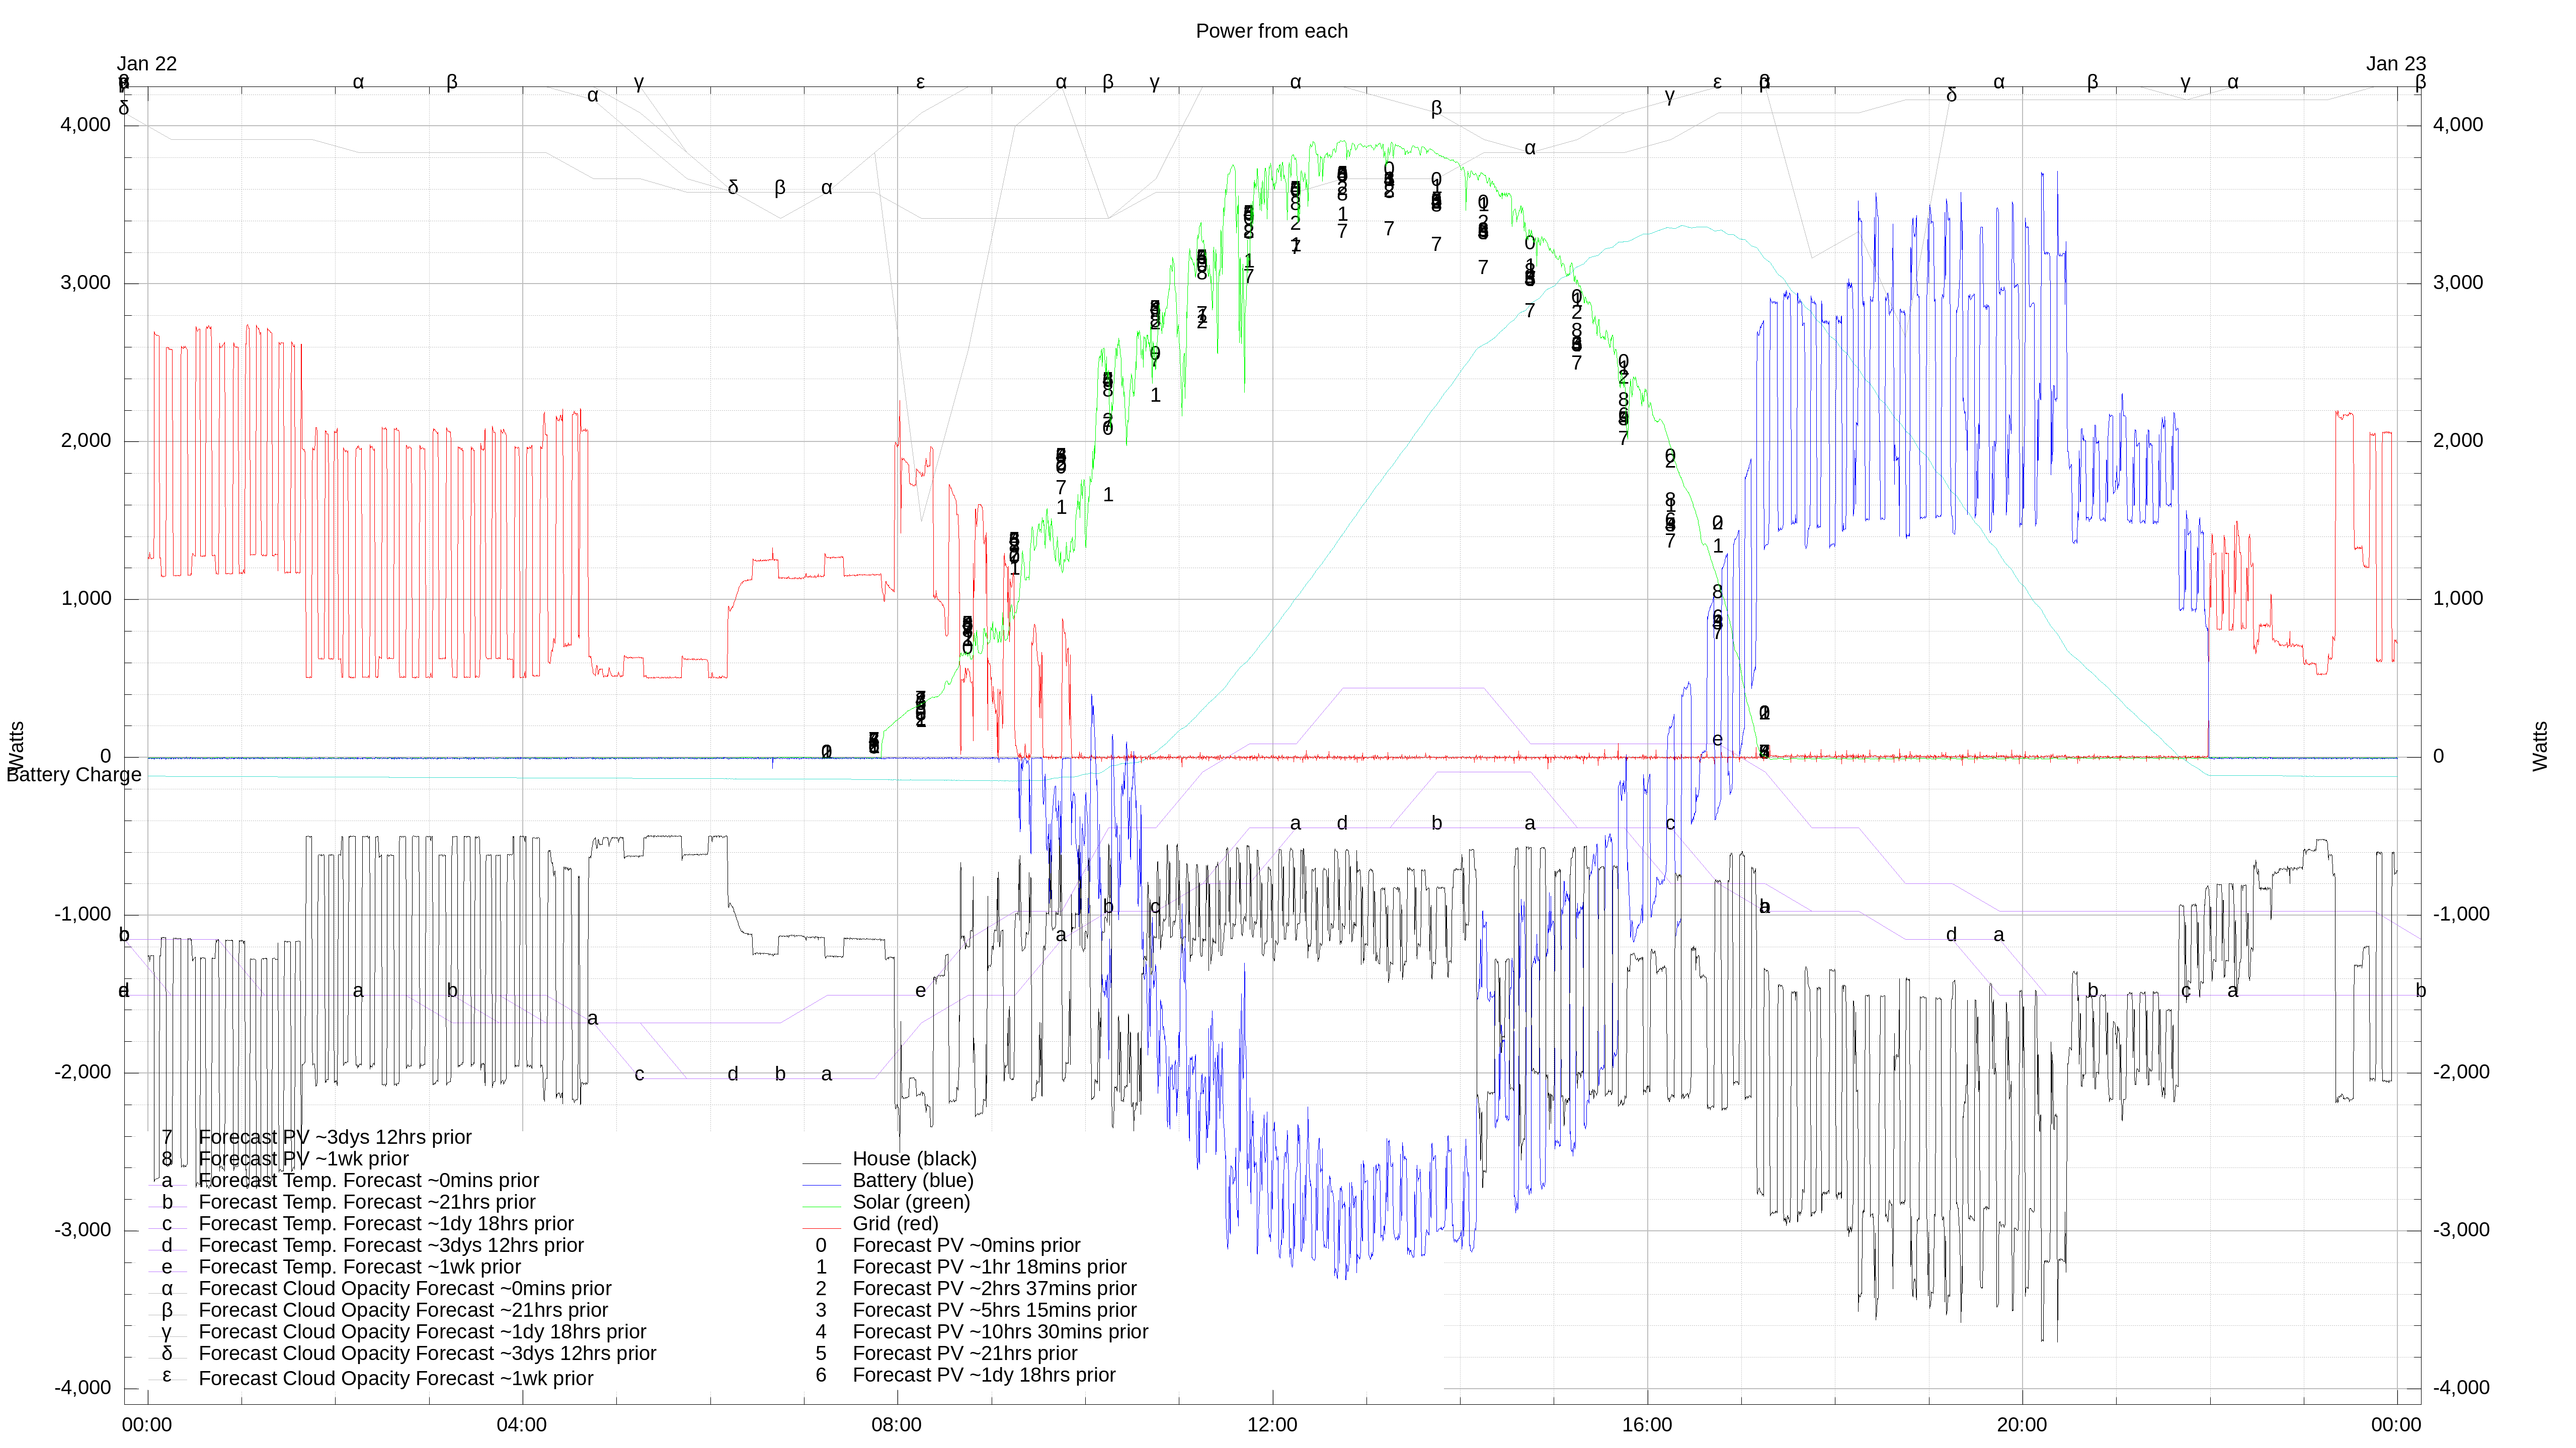Click the 'Grid (red)' legend entry

(x=895, y=1223)
